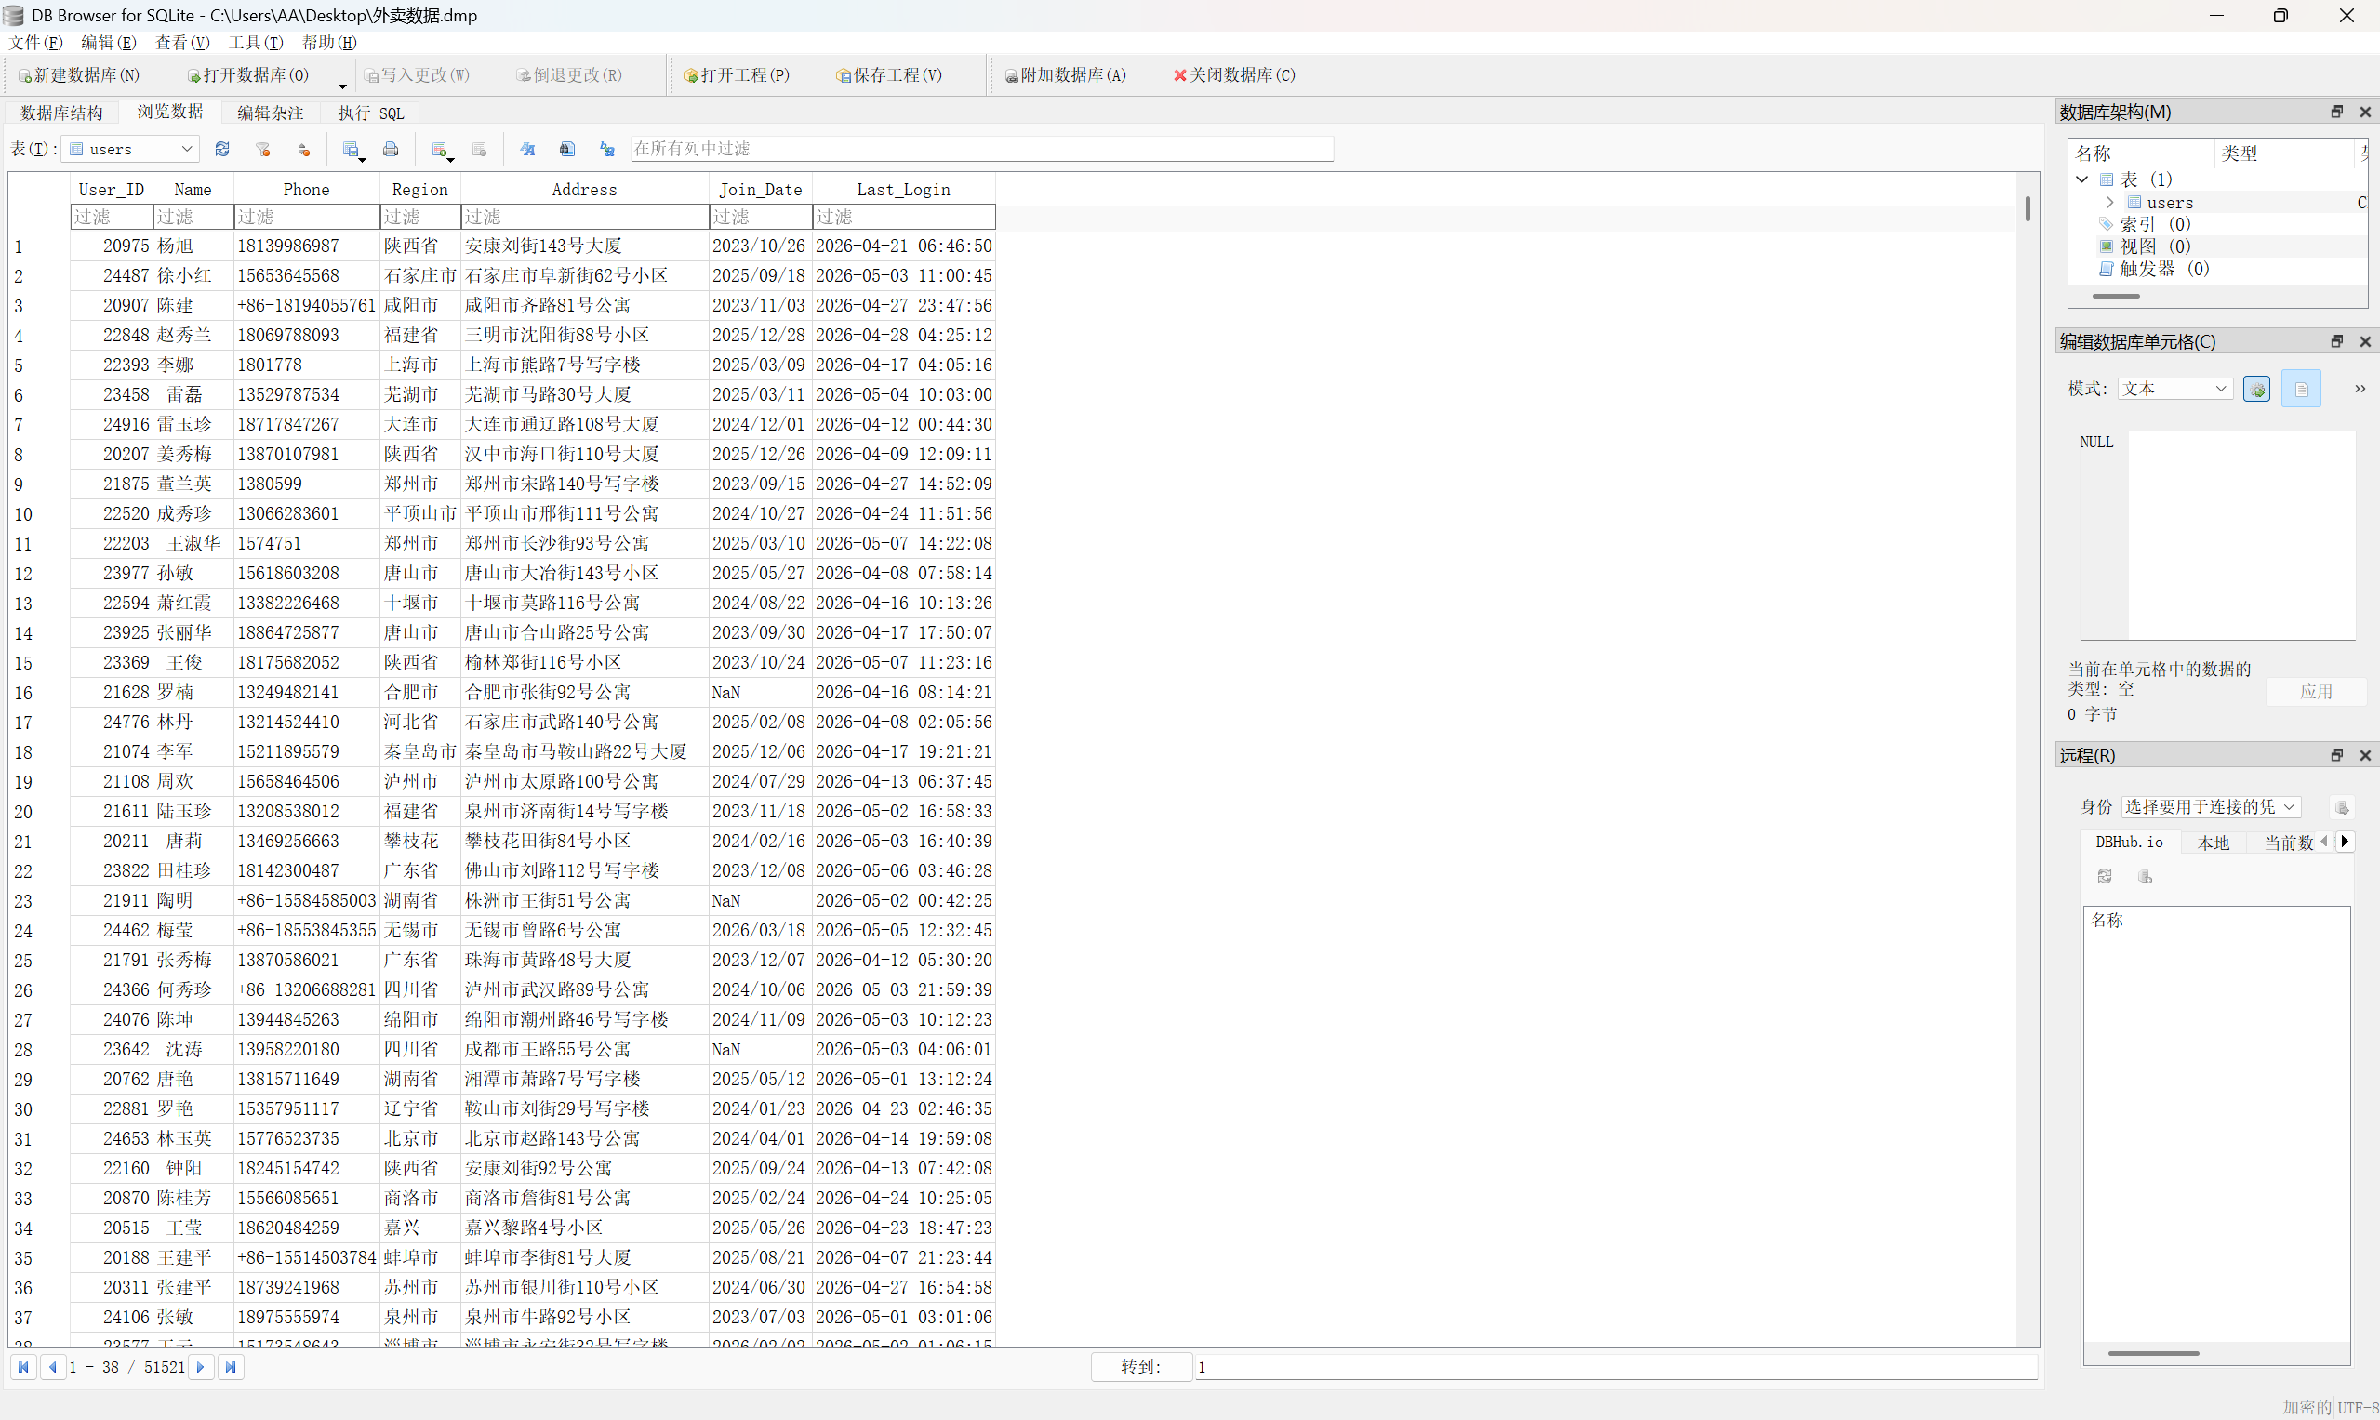The width and height of the screenshot is (2380, 1420).
Task: Click the format toolbar icon next to filter box
Action: 527,148
